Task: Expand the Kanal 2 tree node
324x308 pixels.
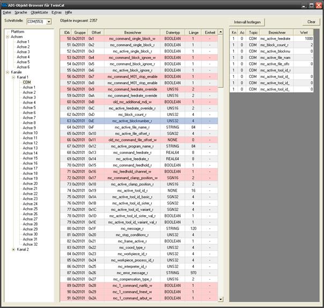Action: [x=13, y=250]
